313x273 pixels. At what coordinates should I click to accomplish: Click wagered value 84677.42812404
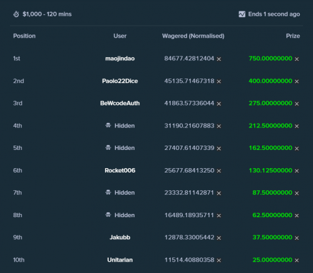pyautogui.click(x=189, y=58)
